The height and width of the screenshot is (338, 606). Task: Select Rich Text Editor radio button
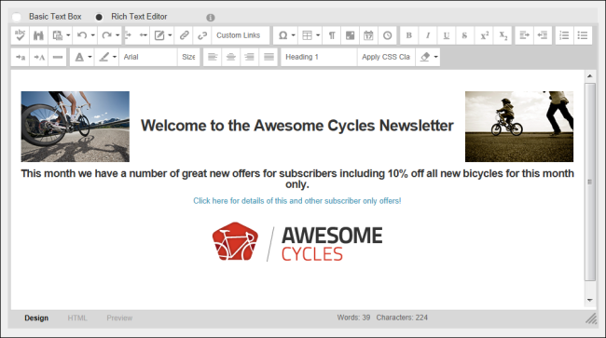click(99, 17)
